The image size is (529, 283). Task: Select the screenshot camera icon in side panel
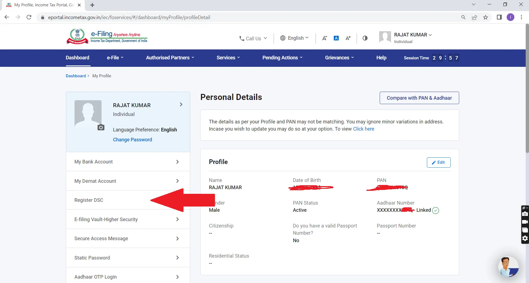coord(525,214)
